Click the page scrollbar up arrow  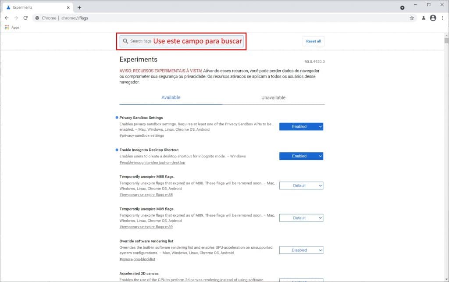(446, 36)
